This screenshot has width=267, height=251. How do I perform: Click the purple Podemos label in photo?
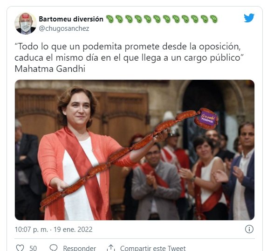point(208,119)
